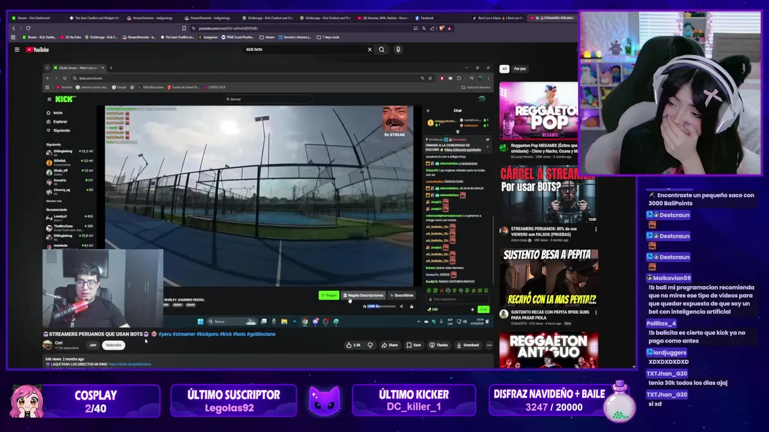Open 'STREAMERS PERUANOS: 80% de sus VIEWERS' title
The image size is (769, 432).
click(544, 232)
